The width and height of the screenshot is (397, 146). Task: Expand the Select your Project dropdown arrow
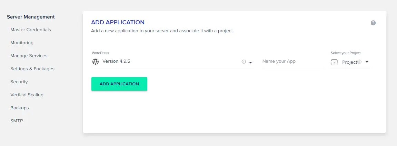click(x=367, y=62)
